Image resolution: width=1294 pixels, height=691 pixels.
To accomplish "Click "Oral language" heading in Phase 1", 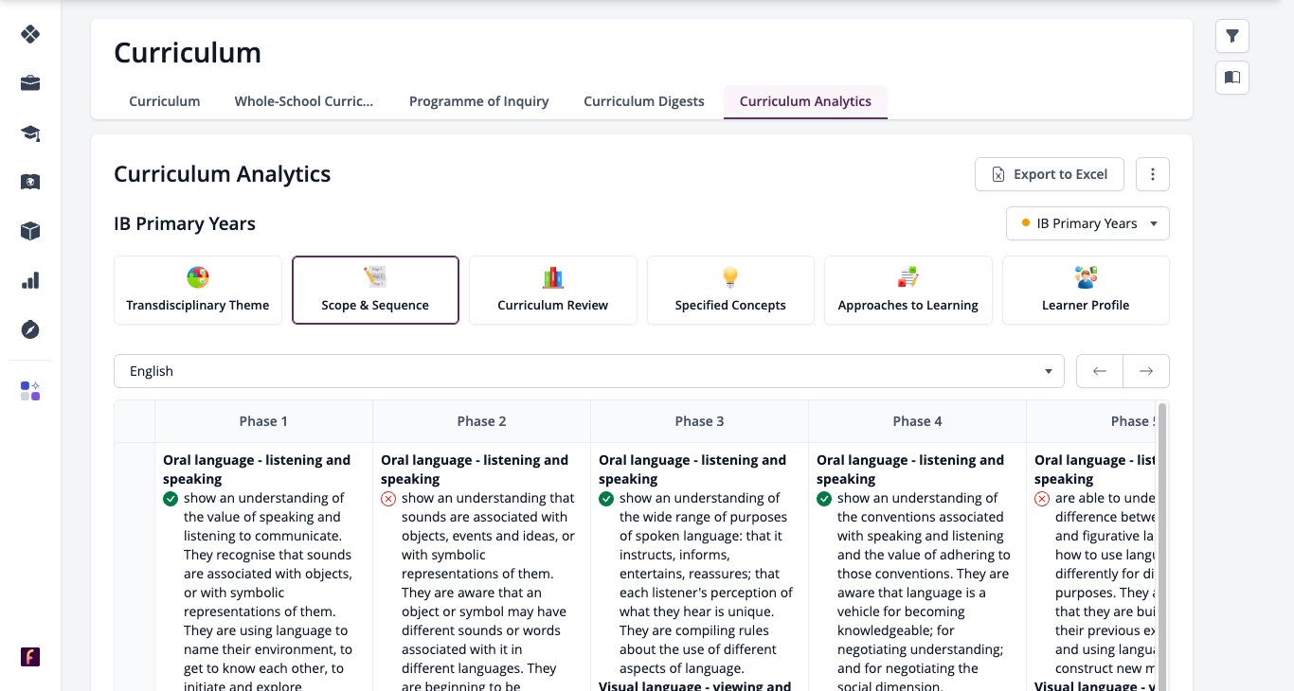I will pos(257,470).
